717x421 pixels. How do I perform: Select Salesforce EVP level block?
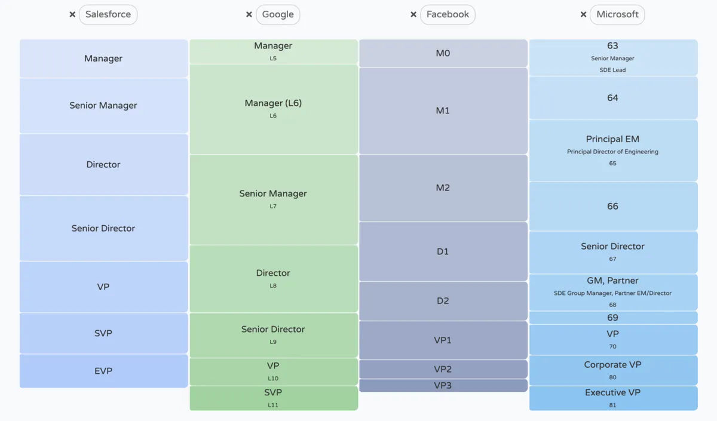103,371
